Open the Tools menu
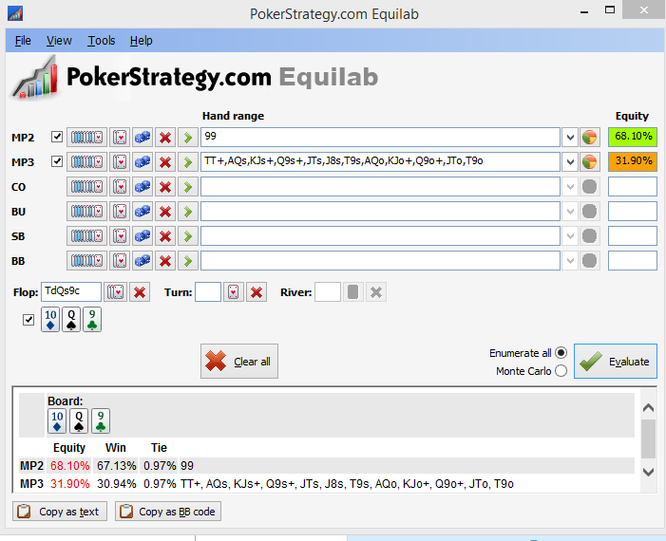Image resolution: width=666 pixels, height=541 pixels. tap(102, 41)
